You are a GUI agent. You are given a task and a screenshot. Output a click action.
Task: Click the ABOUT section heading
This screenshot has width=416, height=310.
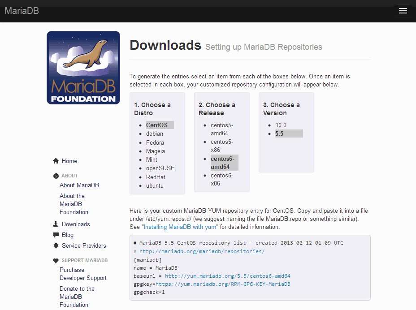pos(69,176)
